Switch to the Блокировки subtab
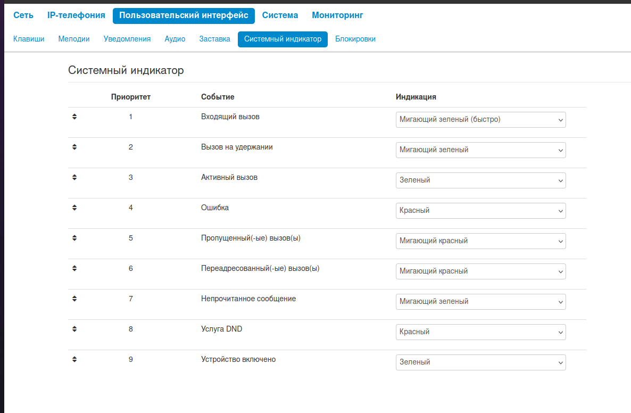The height and width of the screenshot is (413, 631). [355, 39]
